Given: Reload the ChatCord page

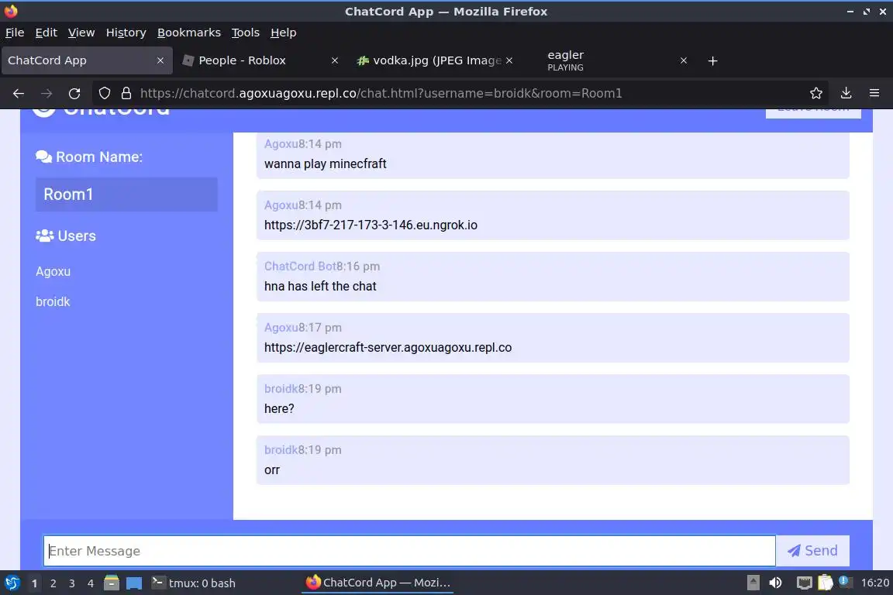Looking at the screenshot, I should click(x=74, y=94).
